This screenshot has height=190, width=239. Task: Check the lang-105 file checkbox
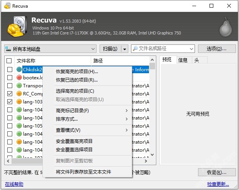(x=10, y=126)
